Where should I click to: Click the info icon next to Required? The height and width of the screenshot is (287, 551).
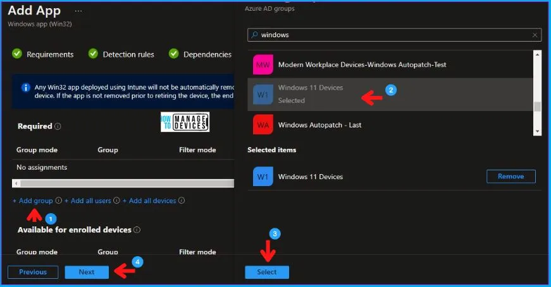(58, 126)
